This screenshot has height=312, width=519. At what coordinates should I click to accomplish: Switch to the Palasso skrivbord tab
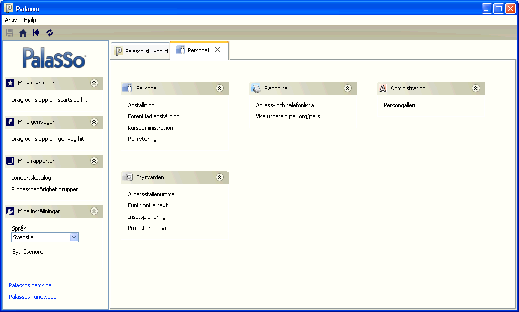(x=140, y=51)
